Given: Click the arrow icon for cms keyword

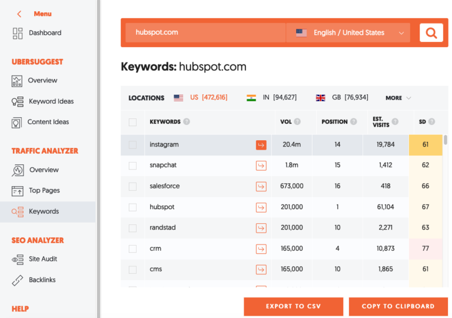Looking at the screenshot, I should (261, 270).
